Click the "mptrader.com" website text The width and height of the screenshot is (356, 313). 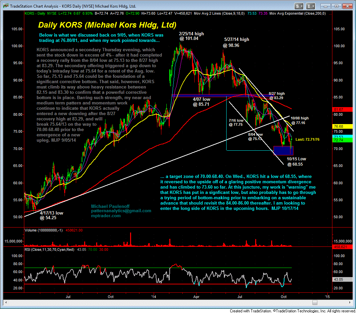106,216
